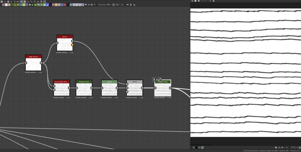Toggle the highlighted display mode button in 2D view

[x=203, y=147]
